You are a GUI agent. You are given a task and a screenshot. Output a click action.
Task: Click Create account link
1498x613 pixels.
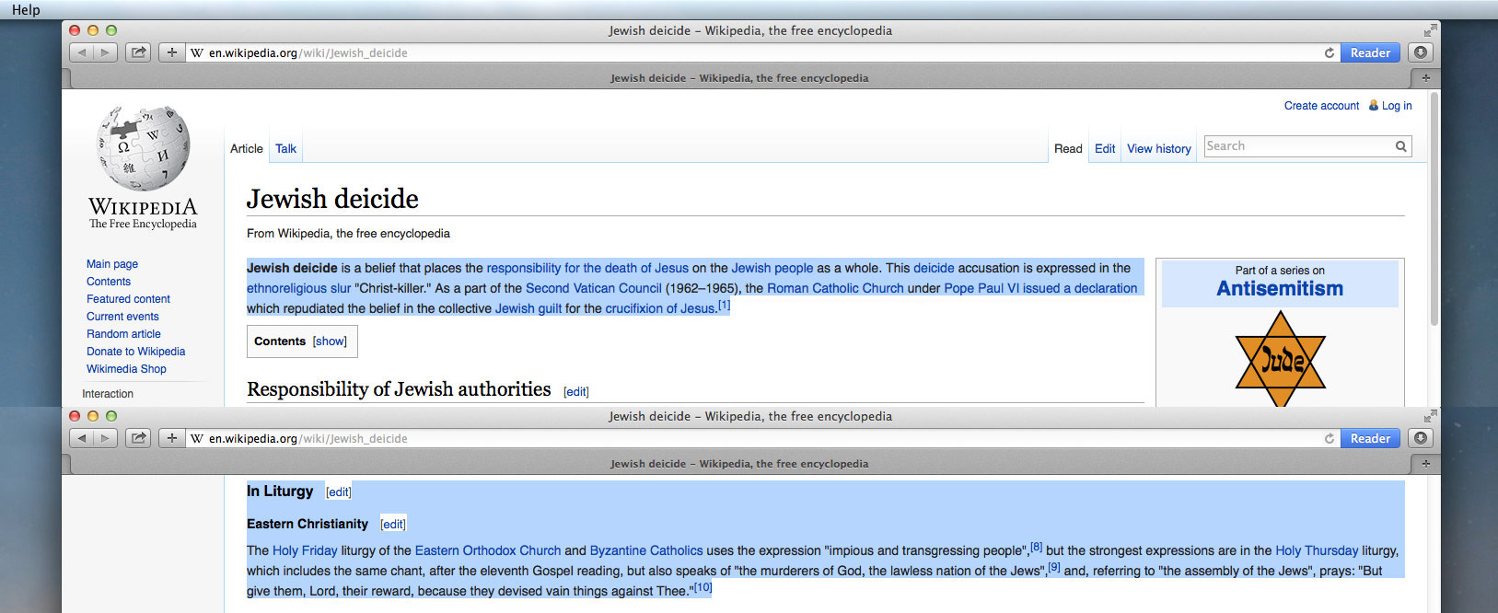(1321, 106)
